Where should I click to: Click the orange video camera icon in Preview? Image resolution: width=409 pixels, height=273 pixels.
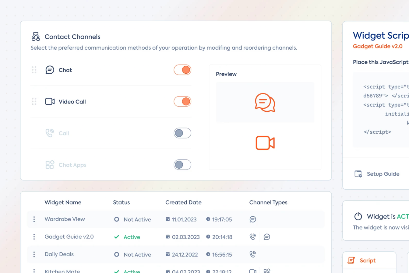coord(265,143)
